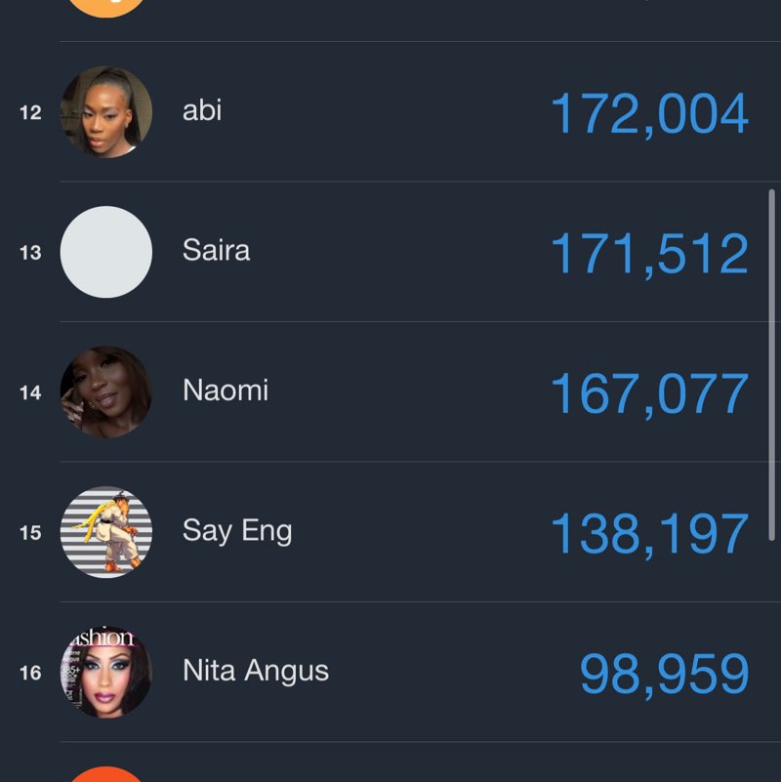Select the Say Eng name label
This screenshot has height=782, width=781.
tap(237, 531)
